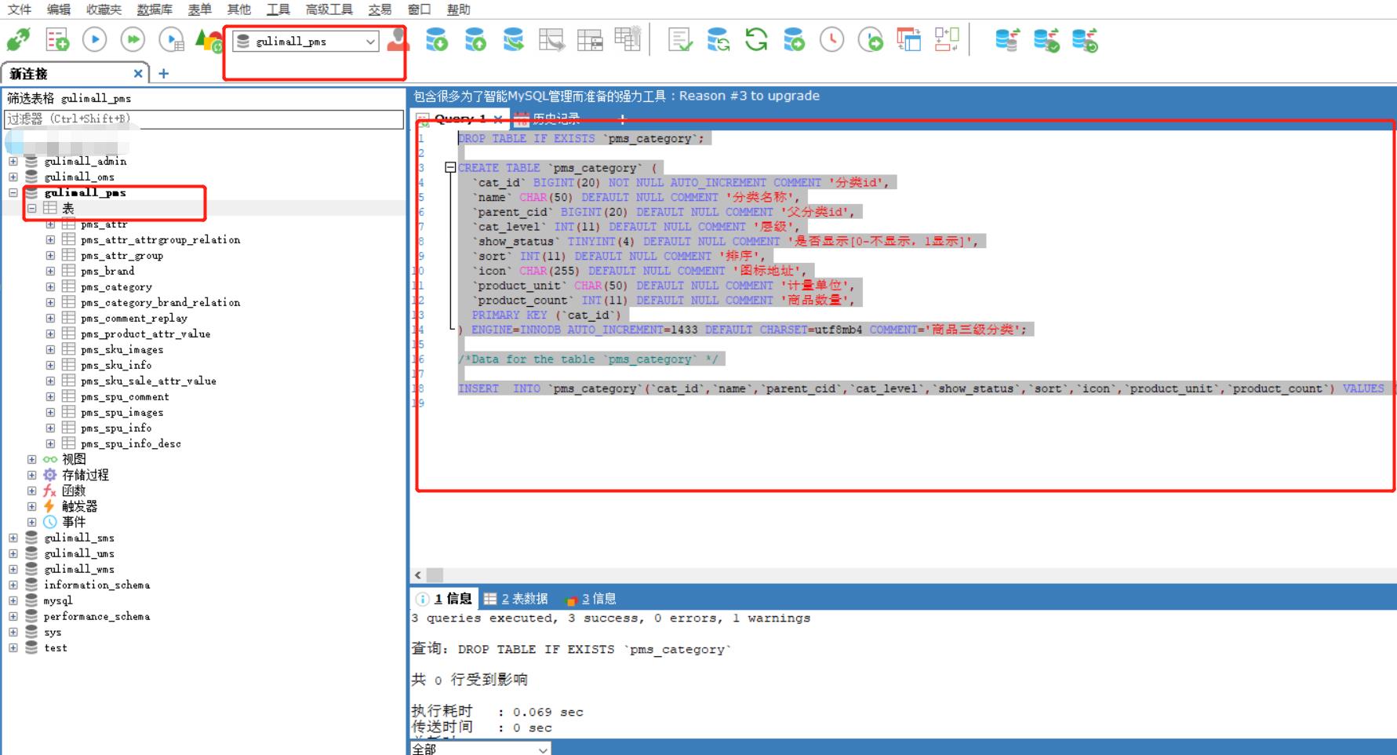Click database pair icon with green checkmark
1397x755 pixels.
click(x=1046, y=39)
